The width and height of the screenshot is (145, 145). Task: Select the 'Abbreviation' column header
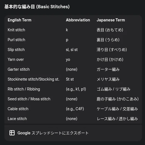(78, 20)
